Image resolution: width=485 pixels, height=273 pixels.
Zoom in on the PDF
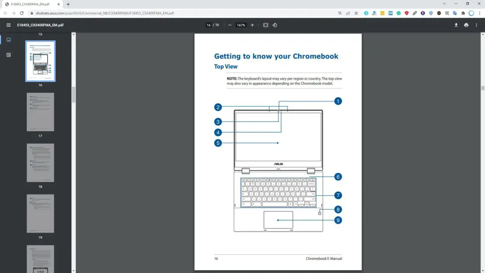pyautogui.click(x=252, y=25)
